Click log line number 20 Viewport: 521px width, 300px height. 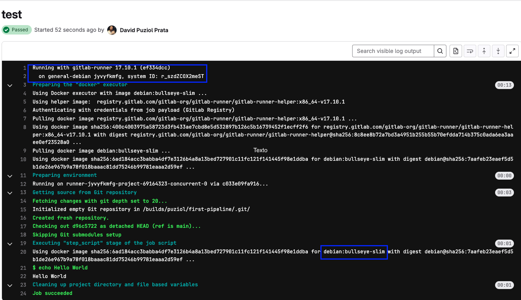pos(23,252)
